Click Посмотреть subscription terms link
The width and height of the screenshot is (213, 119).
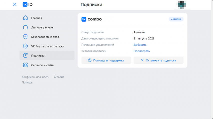(142, 51)
